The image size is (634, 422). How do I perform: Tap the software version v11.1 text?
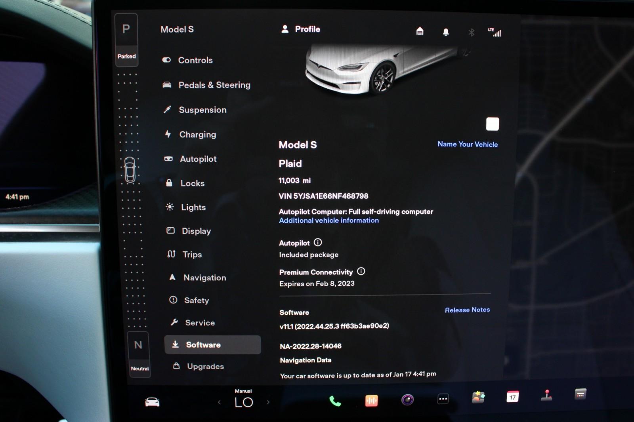(334, 326)
